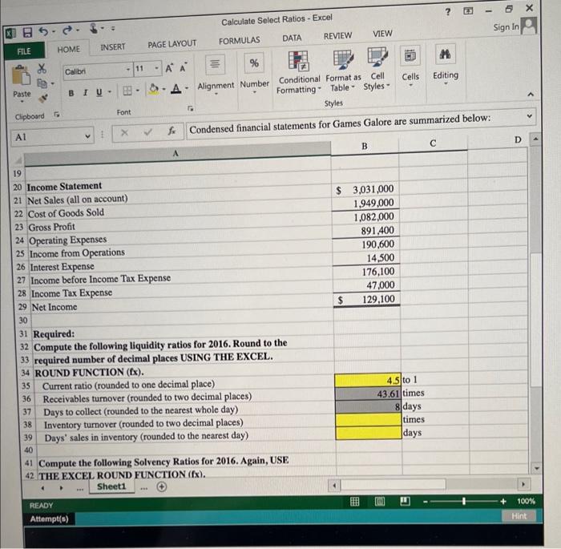Viewport: 561px width, 549px height.
Task: Click the Sign In link
Action: (507, 26)
